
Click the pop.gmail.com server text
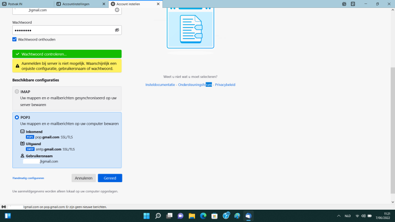[47, 137]
